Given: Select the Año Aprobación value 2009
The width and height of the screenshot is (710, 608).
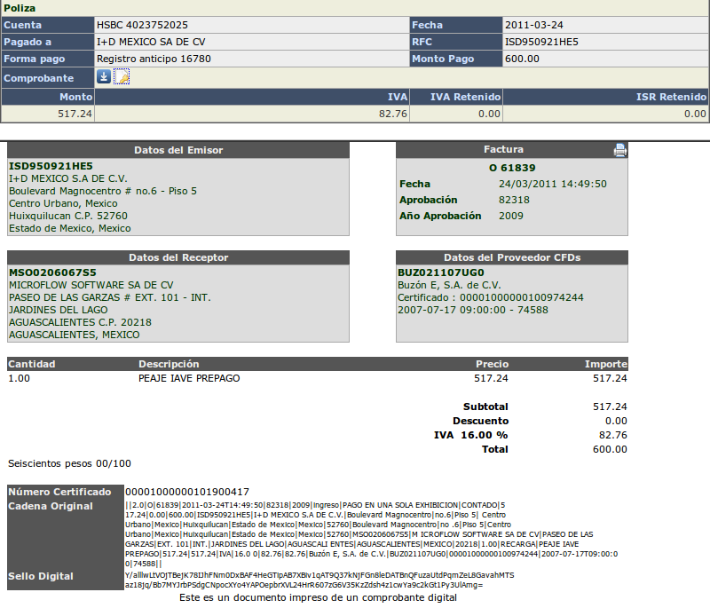Looking at the screenshot, I should pos(511,216).
